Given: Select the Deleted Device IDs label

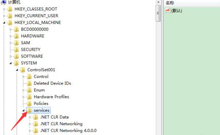Looking at the screenshot, I should pos(52,83).
